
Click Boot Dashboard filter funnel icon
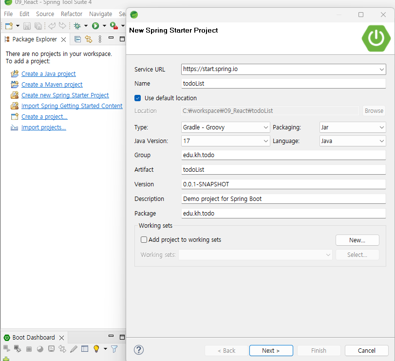pyautogui.click(x=114, y=349)
